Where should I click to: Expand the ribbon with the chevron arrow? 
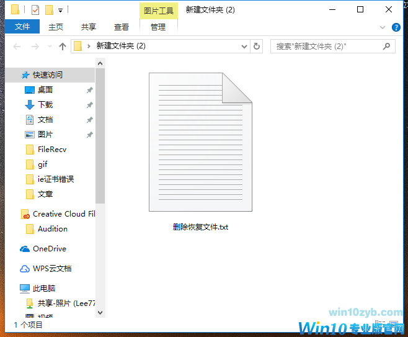(383, 27)
